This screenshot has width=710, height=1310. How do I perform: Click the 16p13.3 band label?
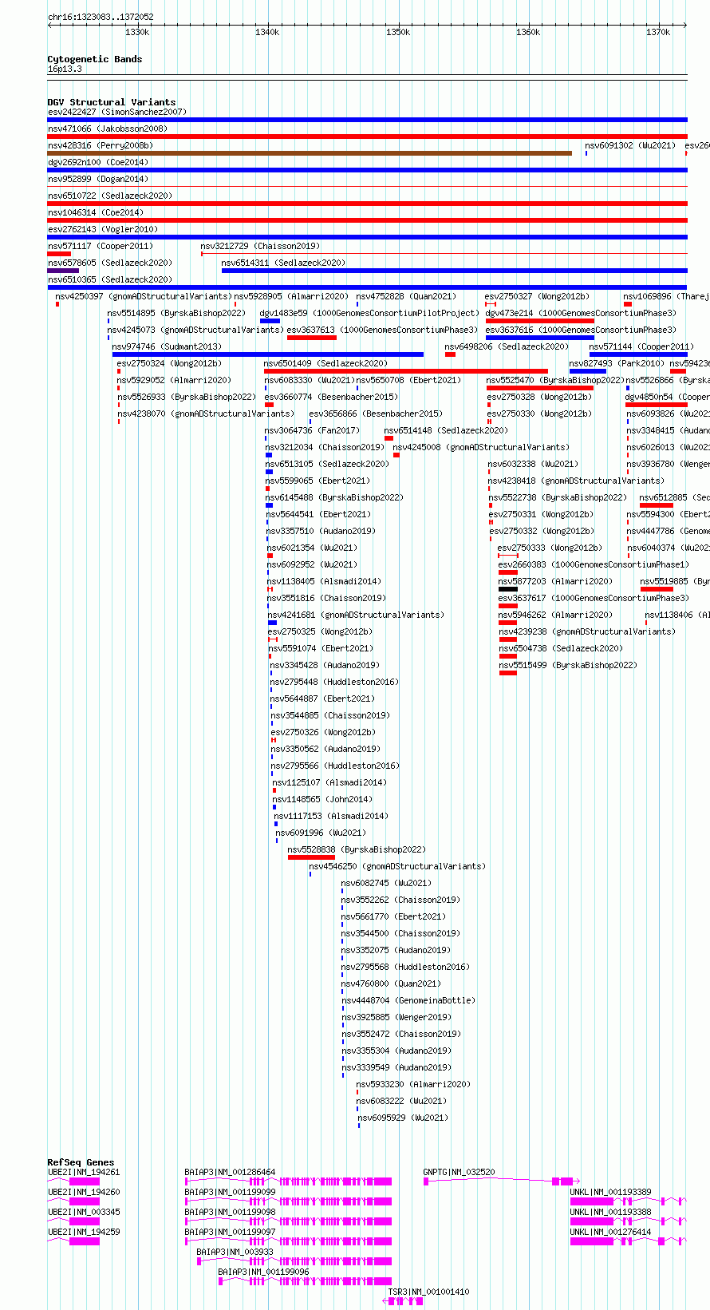(65, 69)
